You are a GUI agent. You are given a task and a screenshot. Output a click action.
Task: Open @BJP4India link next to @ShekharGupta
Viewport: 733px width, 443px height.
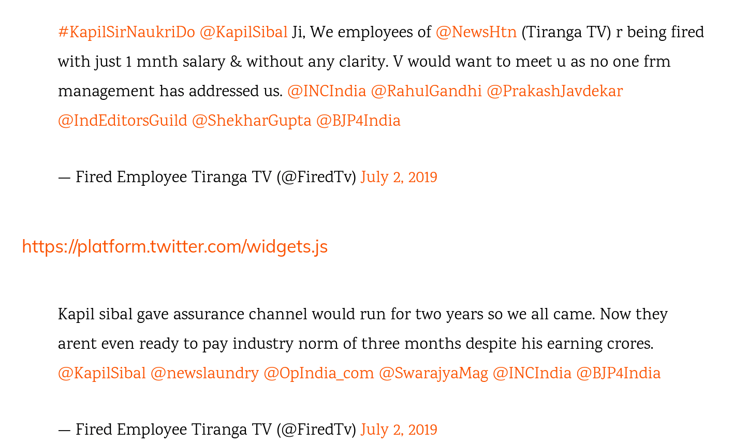358,121
